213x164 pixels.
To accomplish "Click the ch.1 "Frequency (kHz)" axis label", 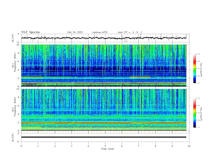I will click(x=15, y=62).
